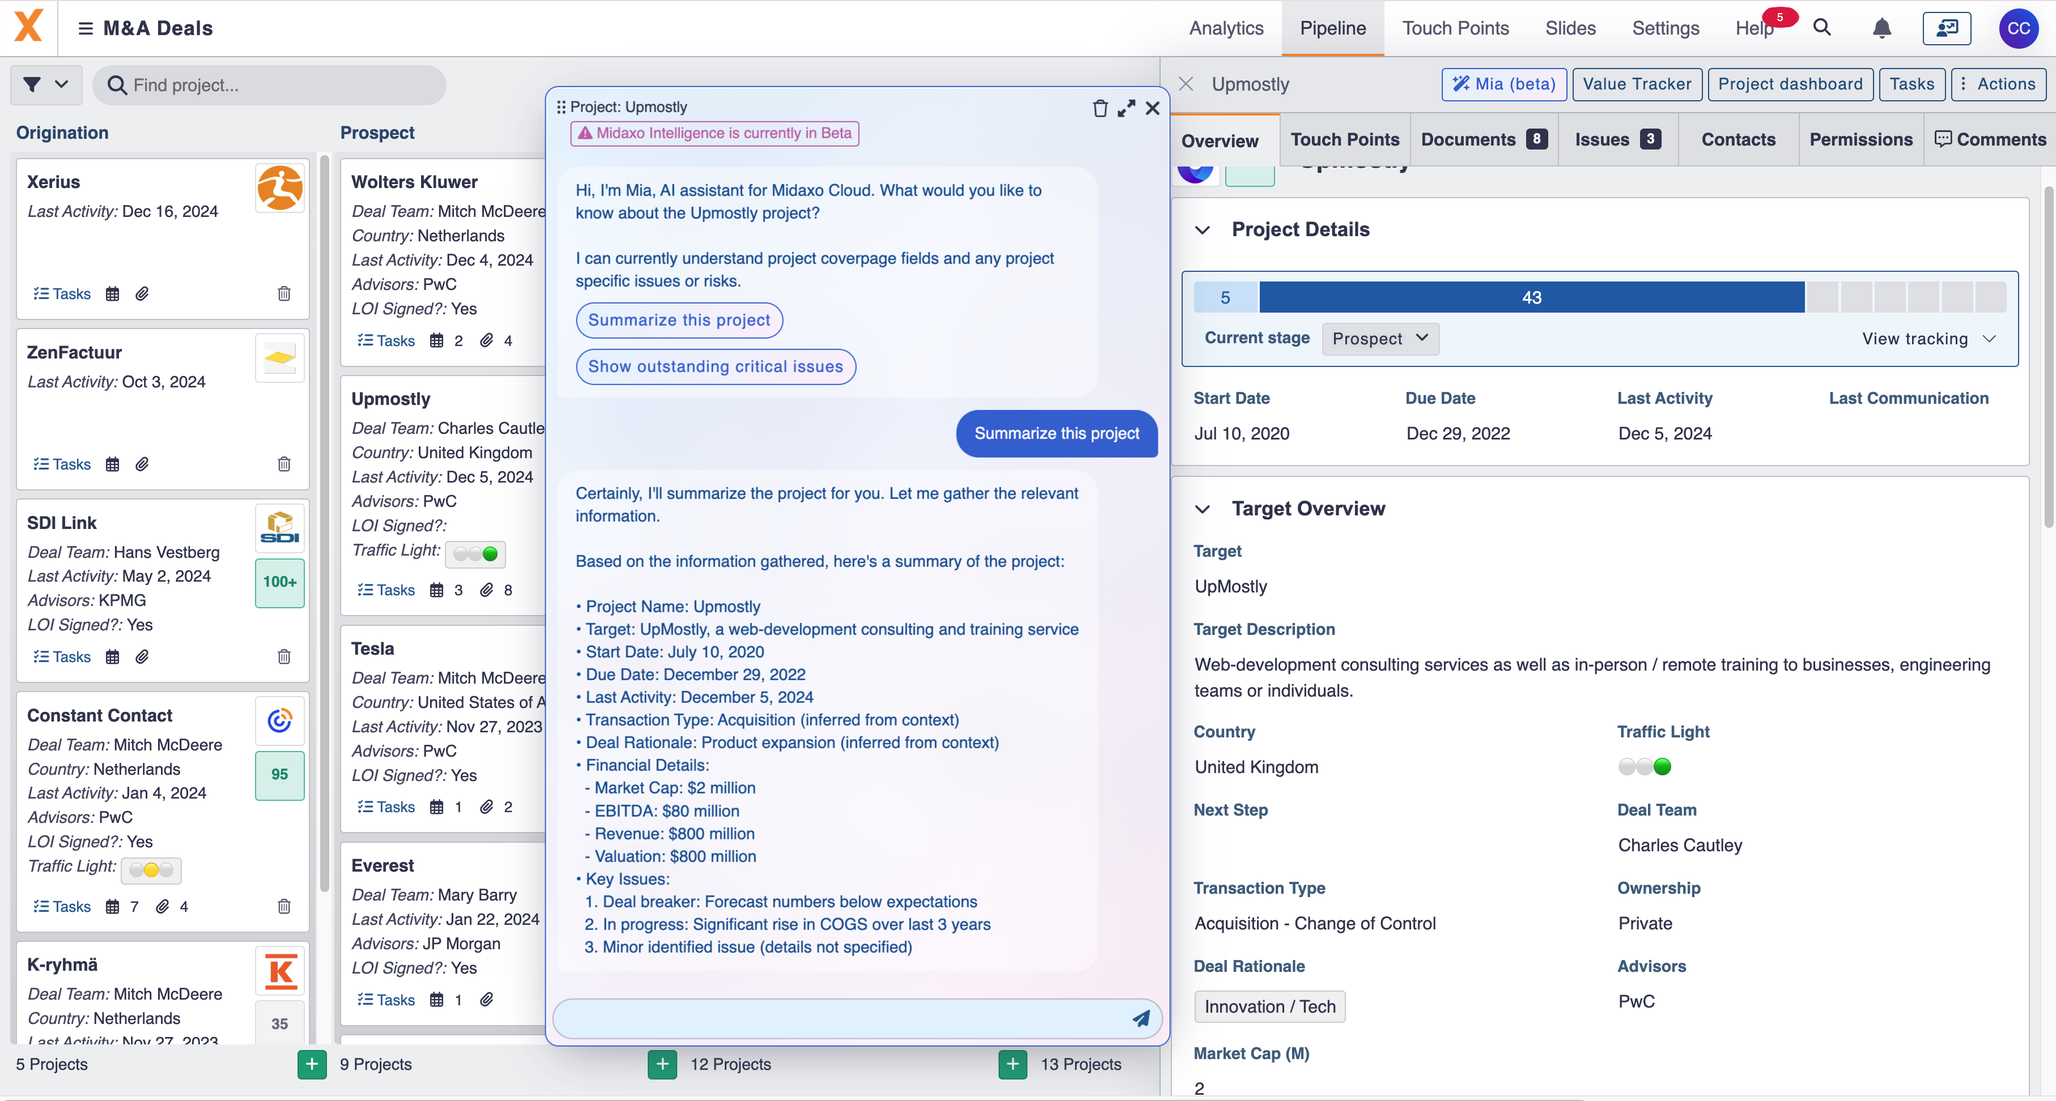2056x1101 pixels.
Task: Open calendar icon on Upmostly card
Action: 436,590
